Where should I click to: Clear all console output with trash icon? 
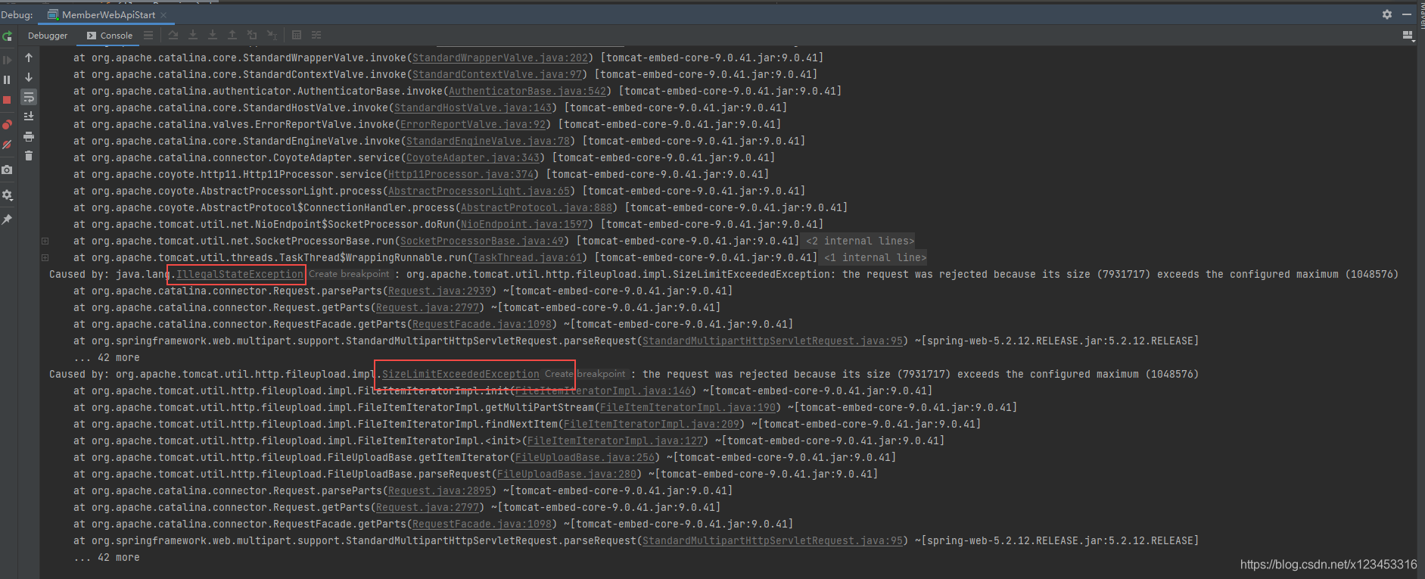pos(29,156)
